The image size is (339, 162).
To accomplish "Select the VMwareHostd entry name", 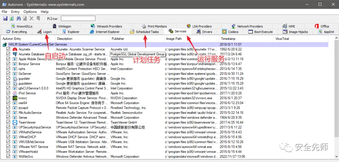I will pyautogui.click(x=28, y=152).
